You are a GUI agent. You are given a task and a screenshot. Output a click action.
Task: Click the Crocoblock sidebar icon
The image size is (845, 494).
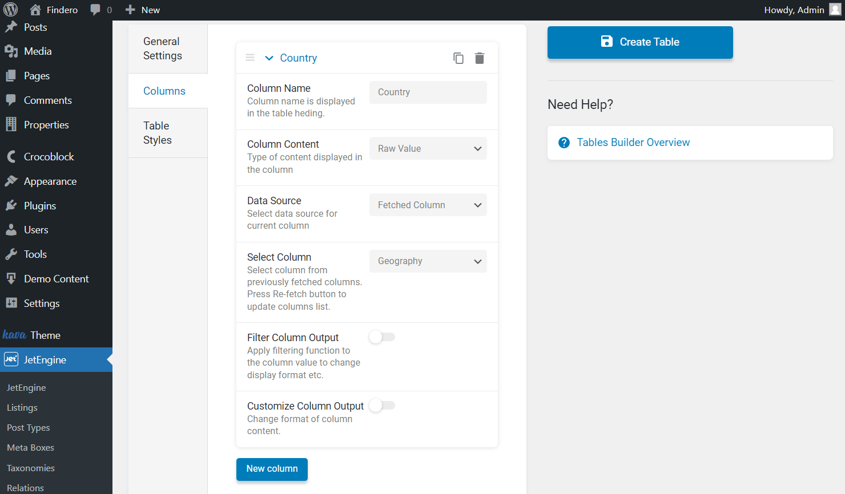pyautogui.click(x=11, y=157)
